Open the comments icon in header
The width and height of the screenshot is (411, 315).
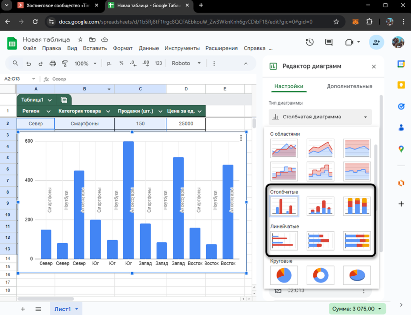point(329,42)
